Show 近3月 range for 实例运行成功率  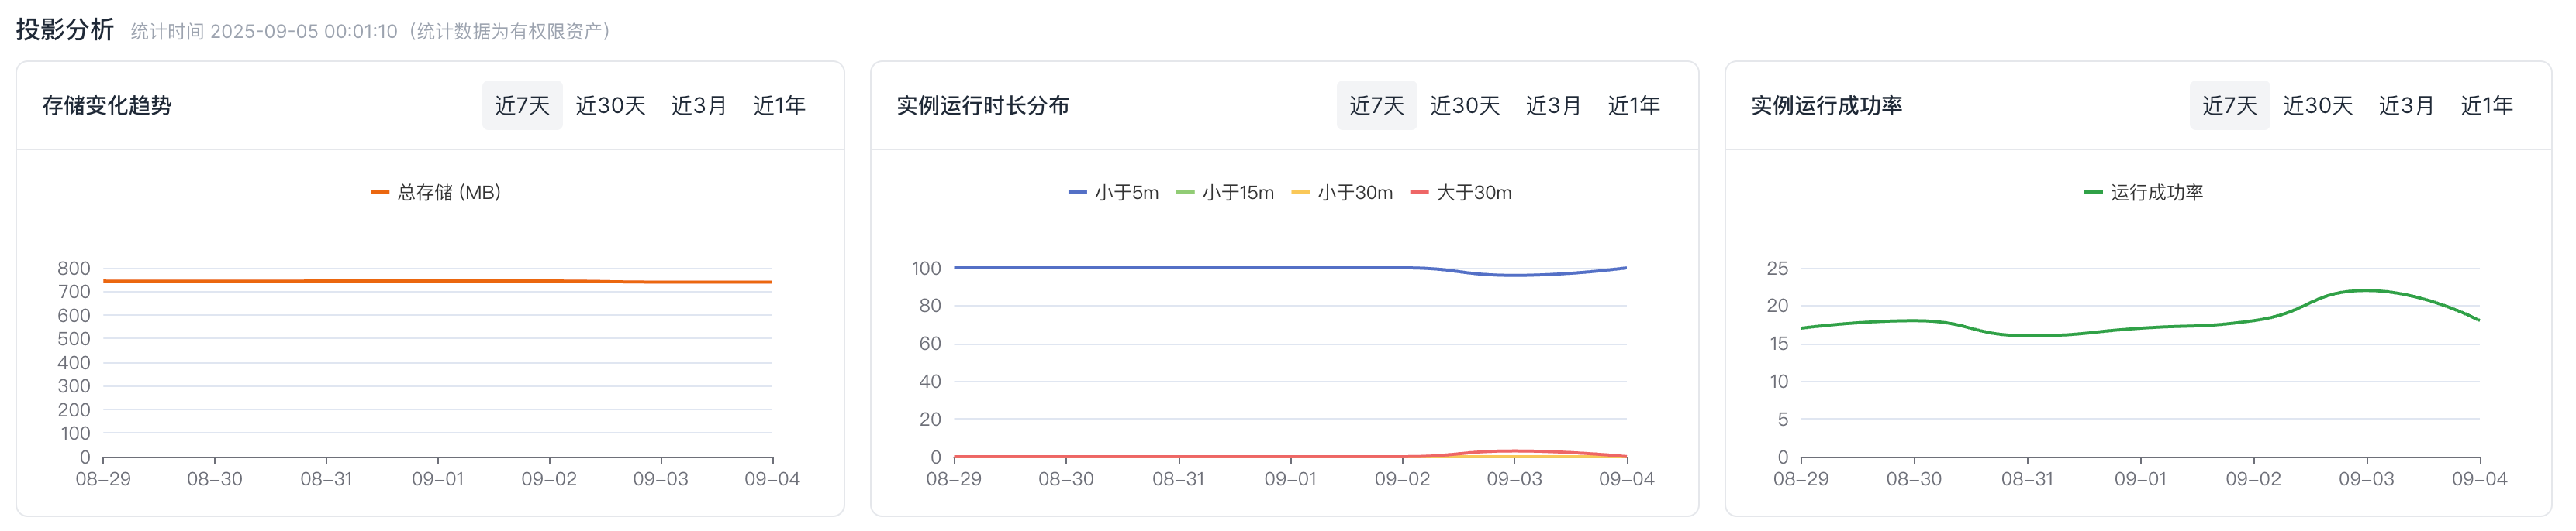click(2406, 106)
